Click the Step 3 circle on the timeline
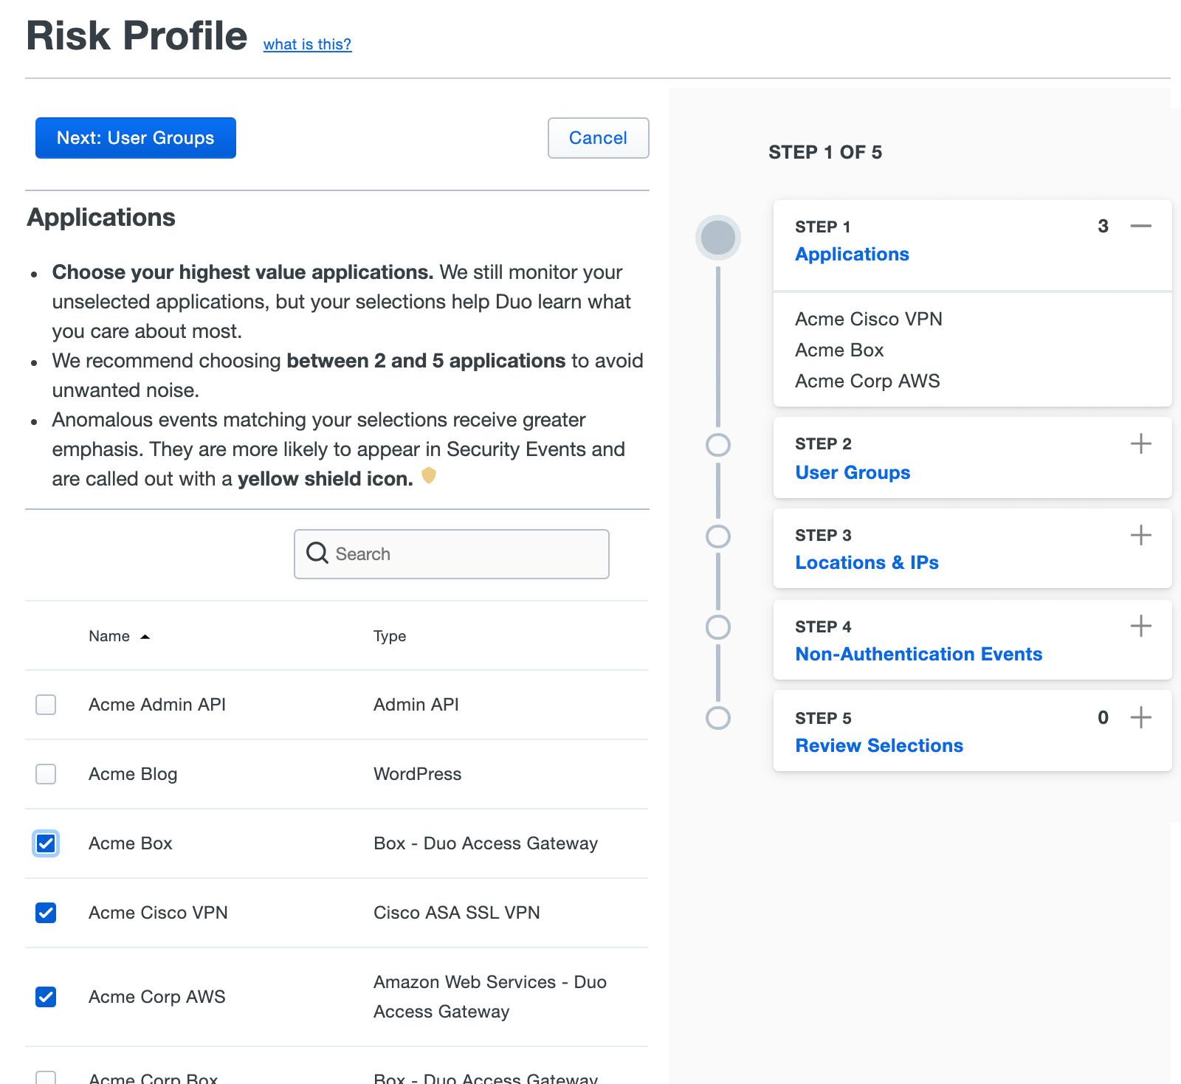The height and width of the screenshot is (1084, 1181). (717, 536)
